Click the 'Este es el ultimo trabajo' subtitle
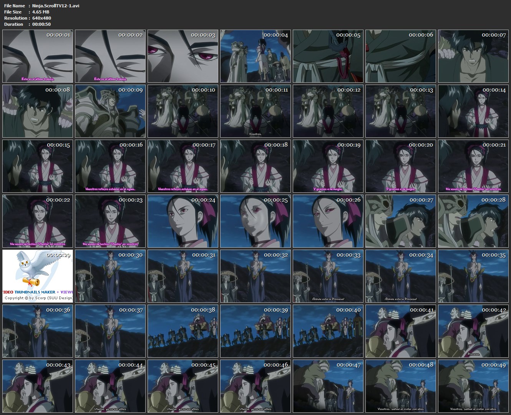 point(37,78)
